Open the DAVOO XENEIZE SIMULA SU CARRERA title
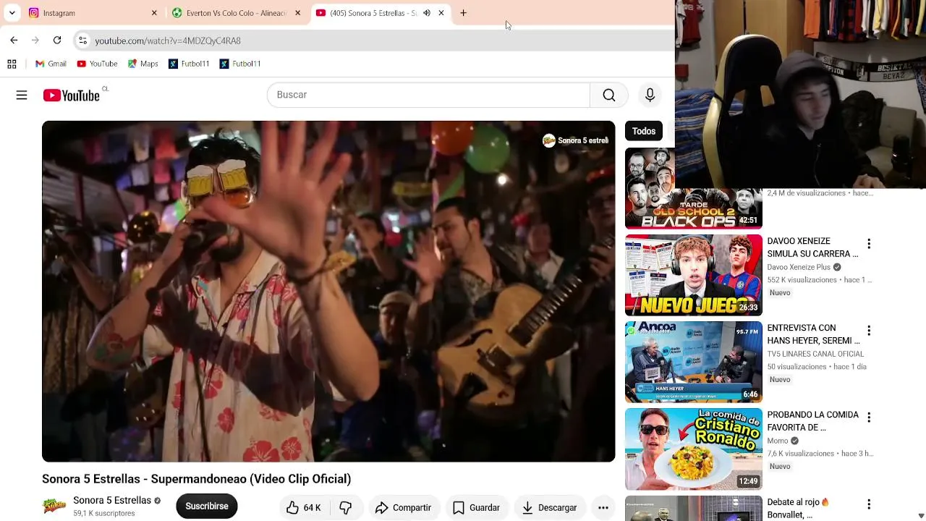The height and width of the screenshot is (521, 926). (812, 247)
